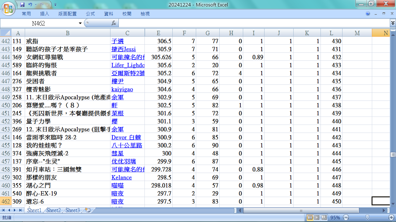
Task: Open 喵喵 author hyperlink
Action: tap(118, 185)
